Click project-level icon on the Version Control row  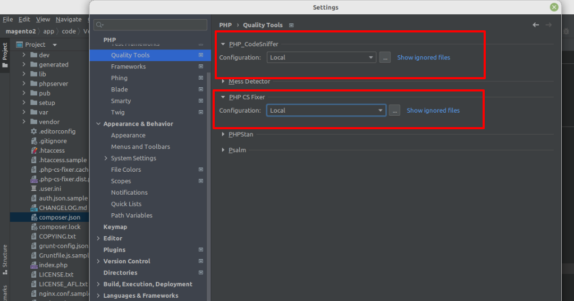tap(200, 261)
